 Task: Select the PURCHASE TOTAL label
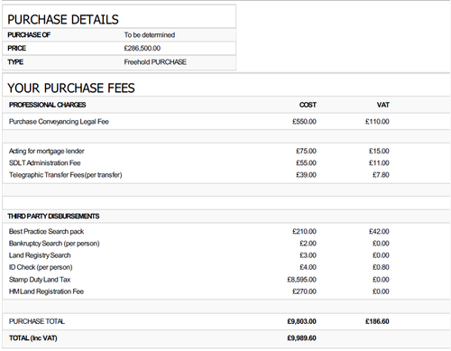point(37,321)
